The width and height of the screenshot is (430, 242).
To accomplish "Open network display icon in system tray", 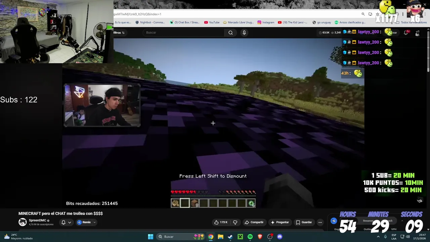I will coord(402,237).
